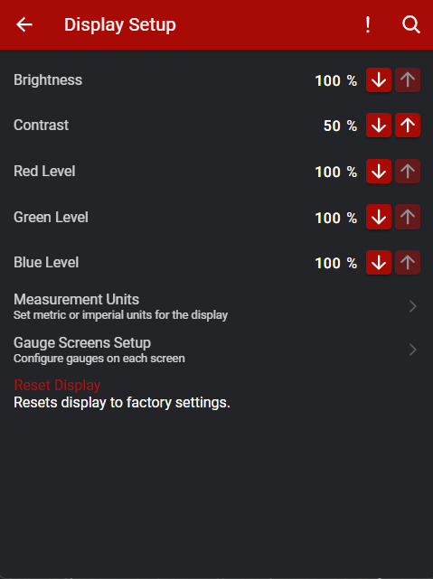433x579 pixels.
Task: Open the search magnifier icon
Action: click(410, 24)
